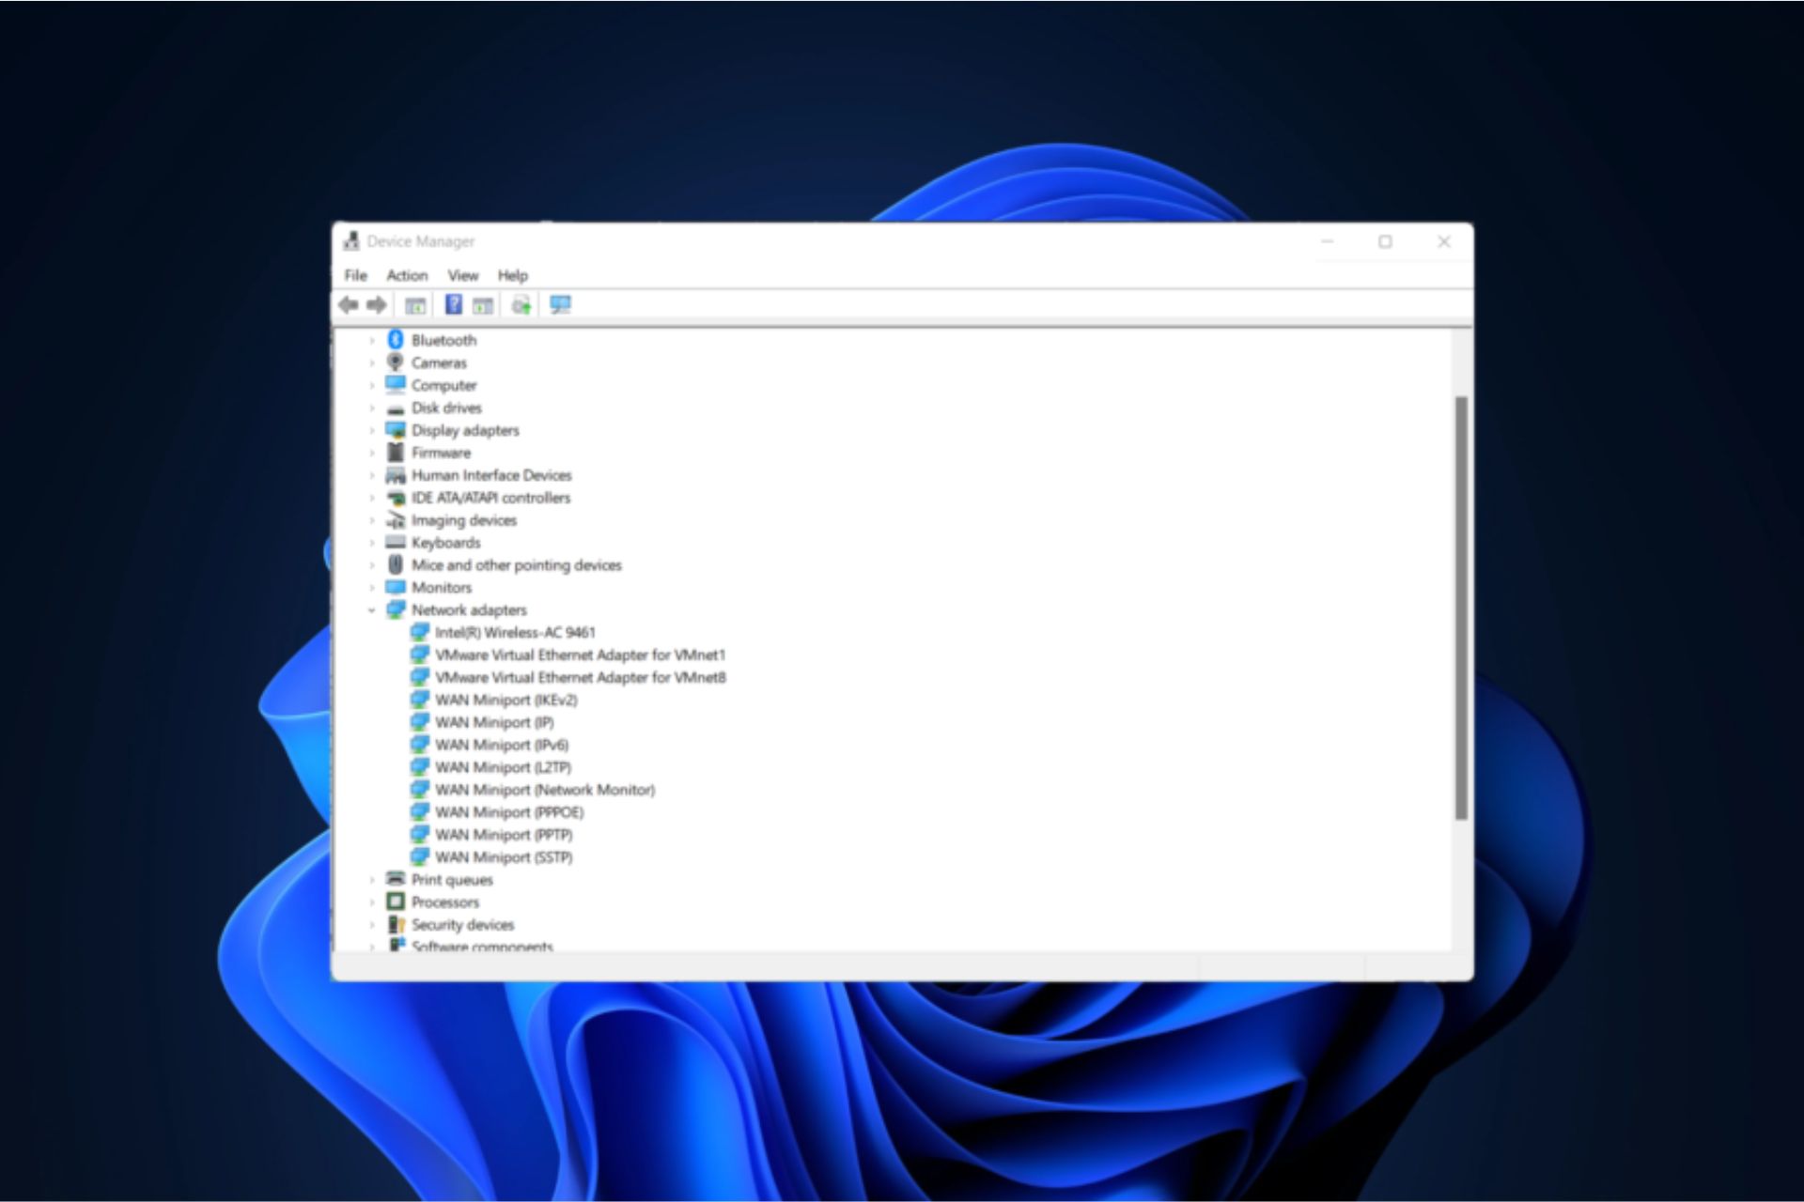Expand the Disk drives node

coord(372,408)
